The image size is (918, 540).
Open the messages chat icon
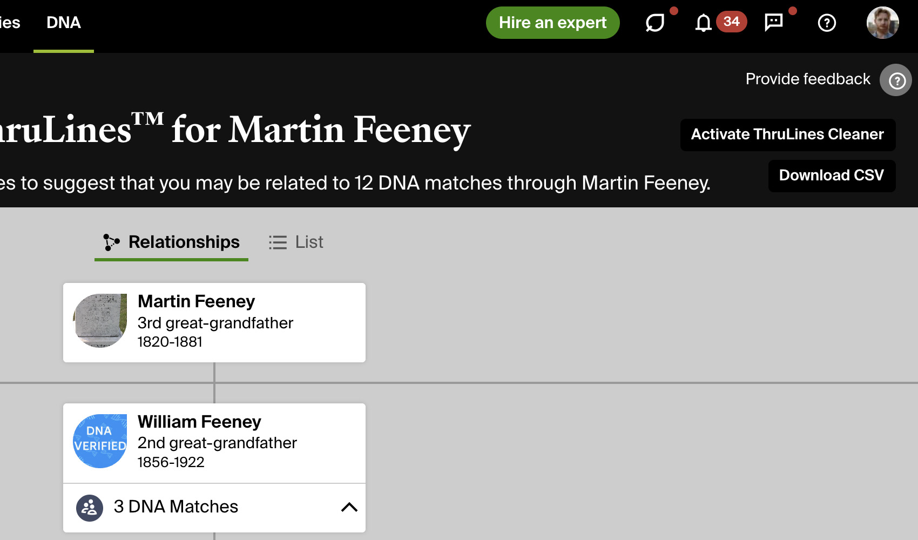(774, 22)
